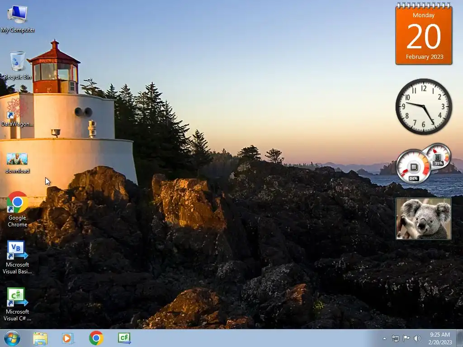
Task: Open Visual C# from the taskbar
Action: [124, 338]
